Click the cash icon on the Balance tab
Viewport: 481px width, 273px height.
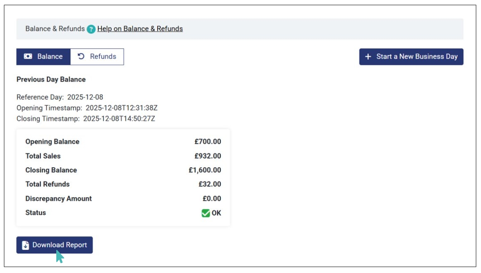pyautogui.click(x=28, y=57)
